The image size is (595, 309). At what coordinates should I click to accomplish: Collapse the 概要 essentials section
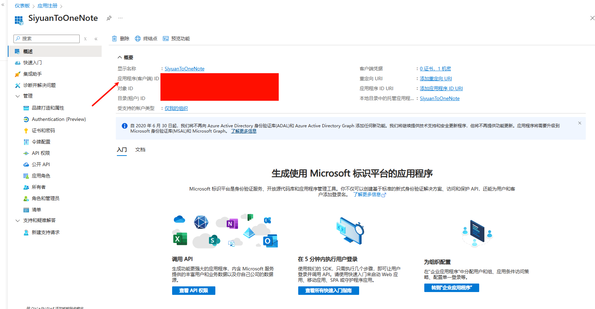pyautogui.click(x=120, y=57)
